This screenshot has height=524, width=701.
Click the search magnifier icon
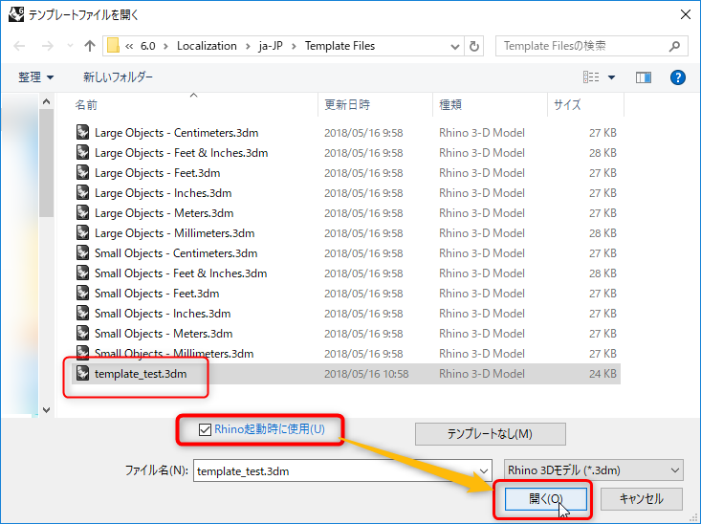click(675, 46)
